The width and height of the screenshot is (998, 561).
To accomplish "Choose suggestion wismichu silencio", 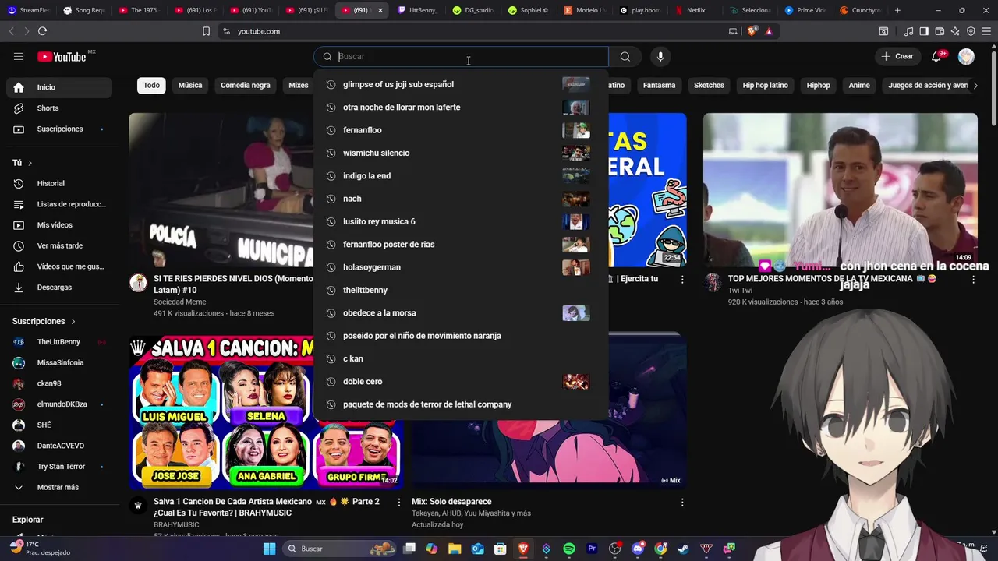I will pos(461,153).
